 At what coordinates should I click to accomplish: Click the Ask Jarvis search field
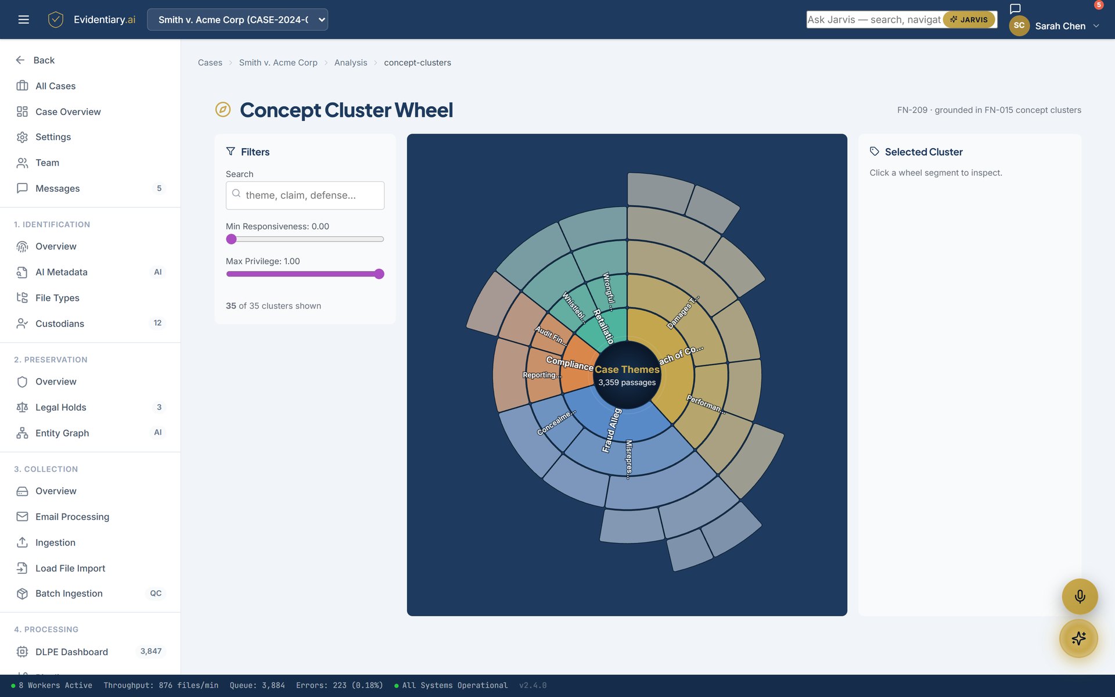tap(873, 20)
